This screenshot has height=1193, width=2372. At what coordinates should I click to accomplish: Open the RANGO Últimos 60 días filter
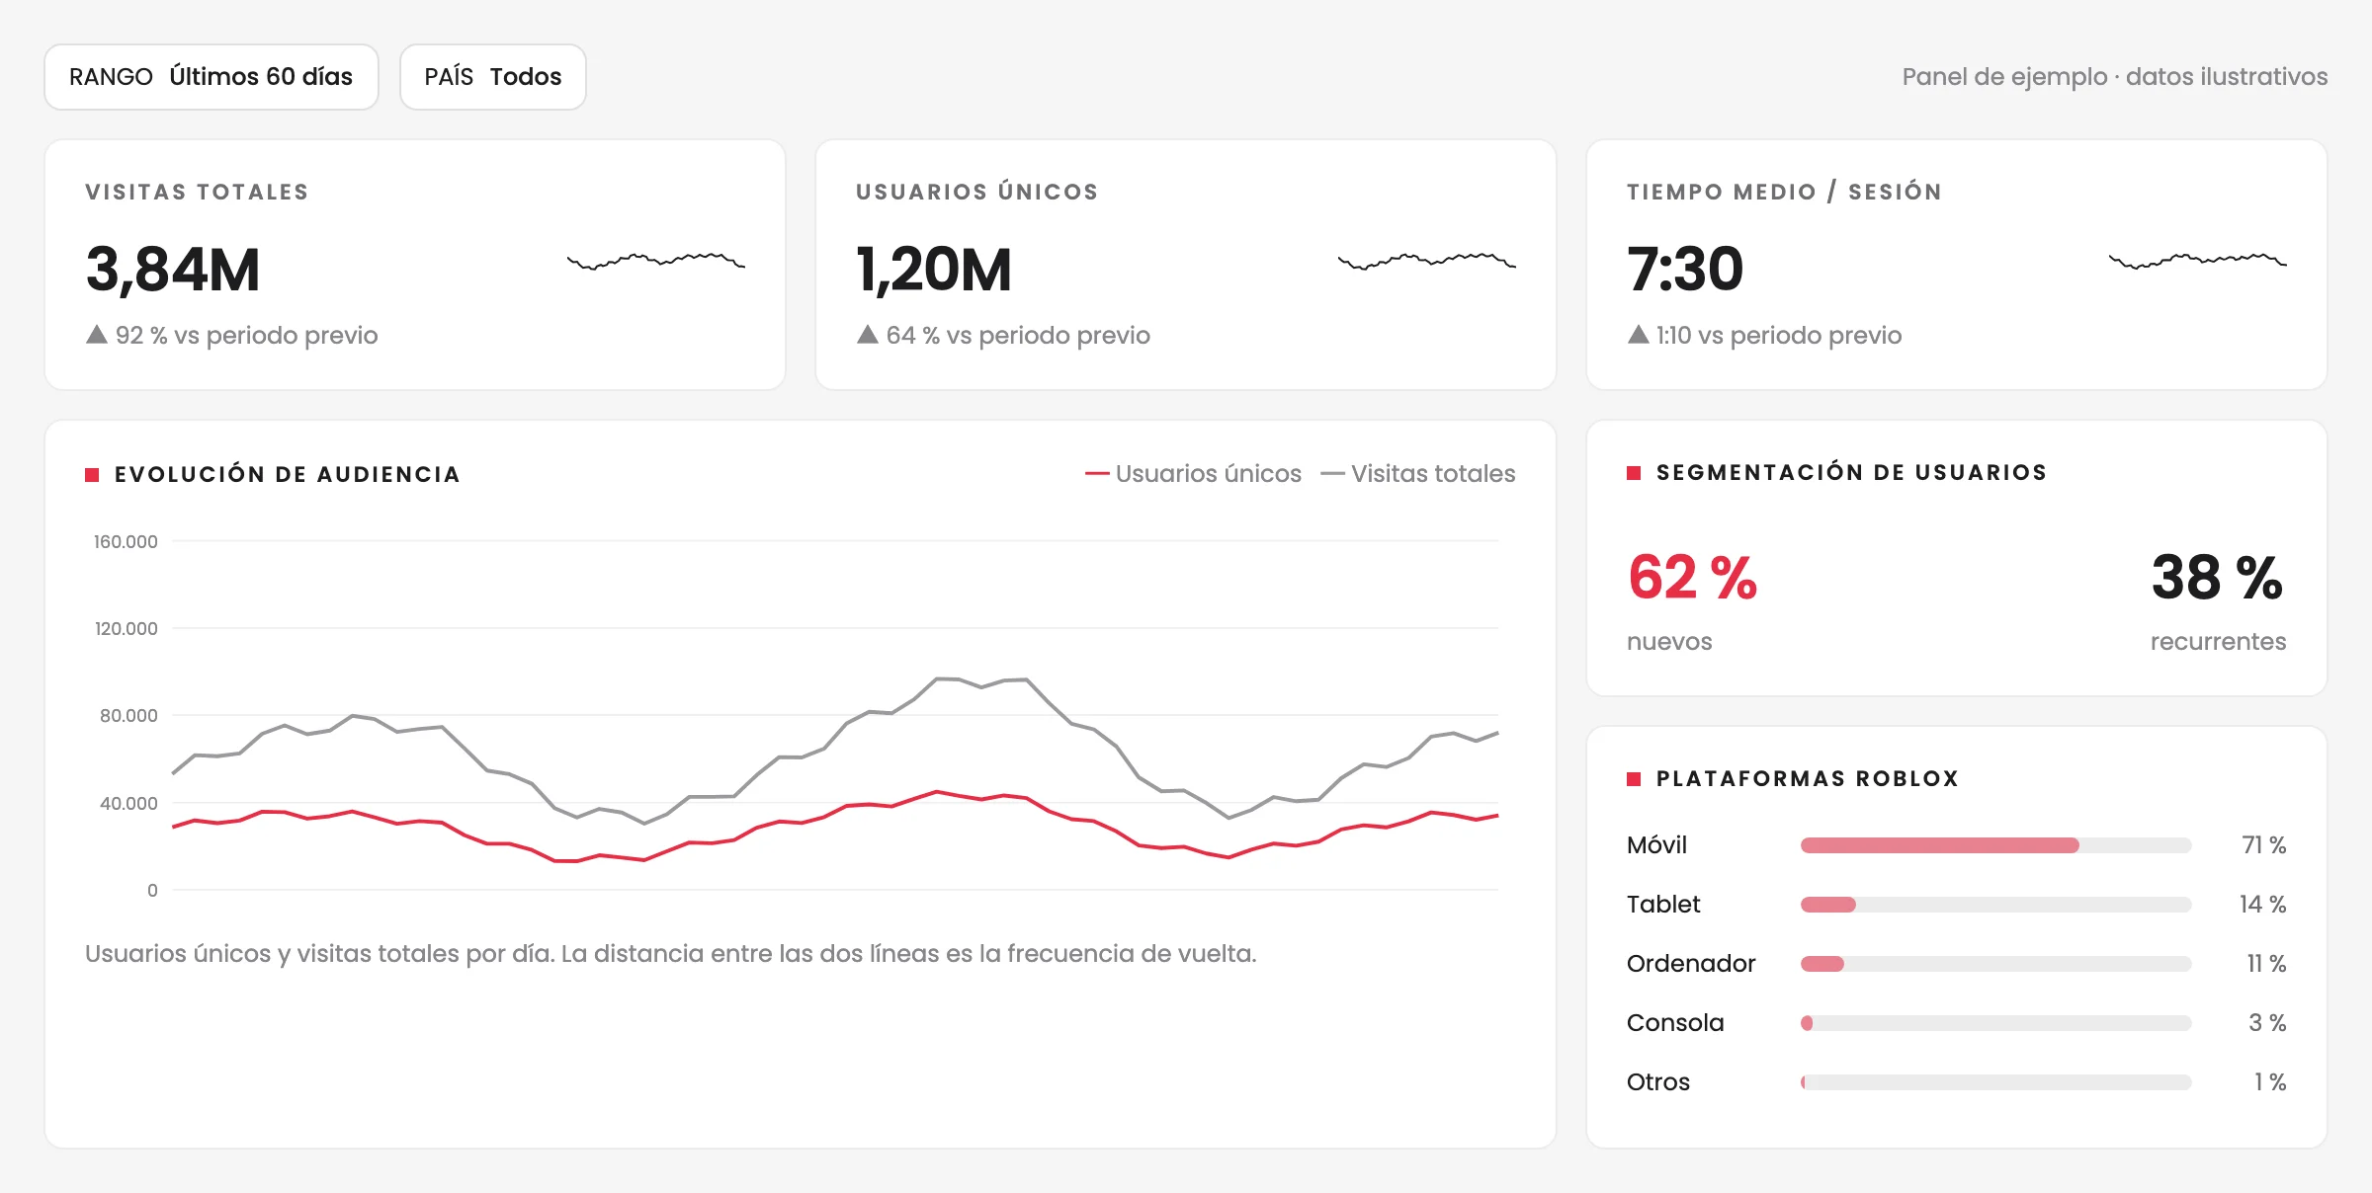pyautogui.click(x=212, y=77)
